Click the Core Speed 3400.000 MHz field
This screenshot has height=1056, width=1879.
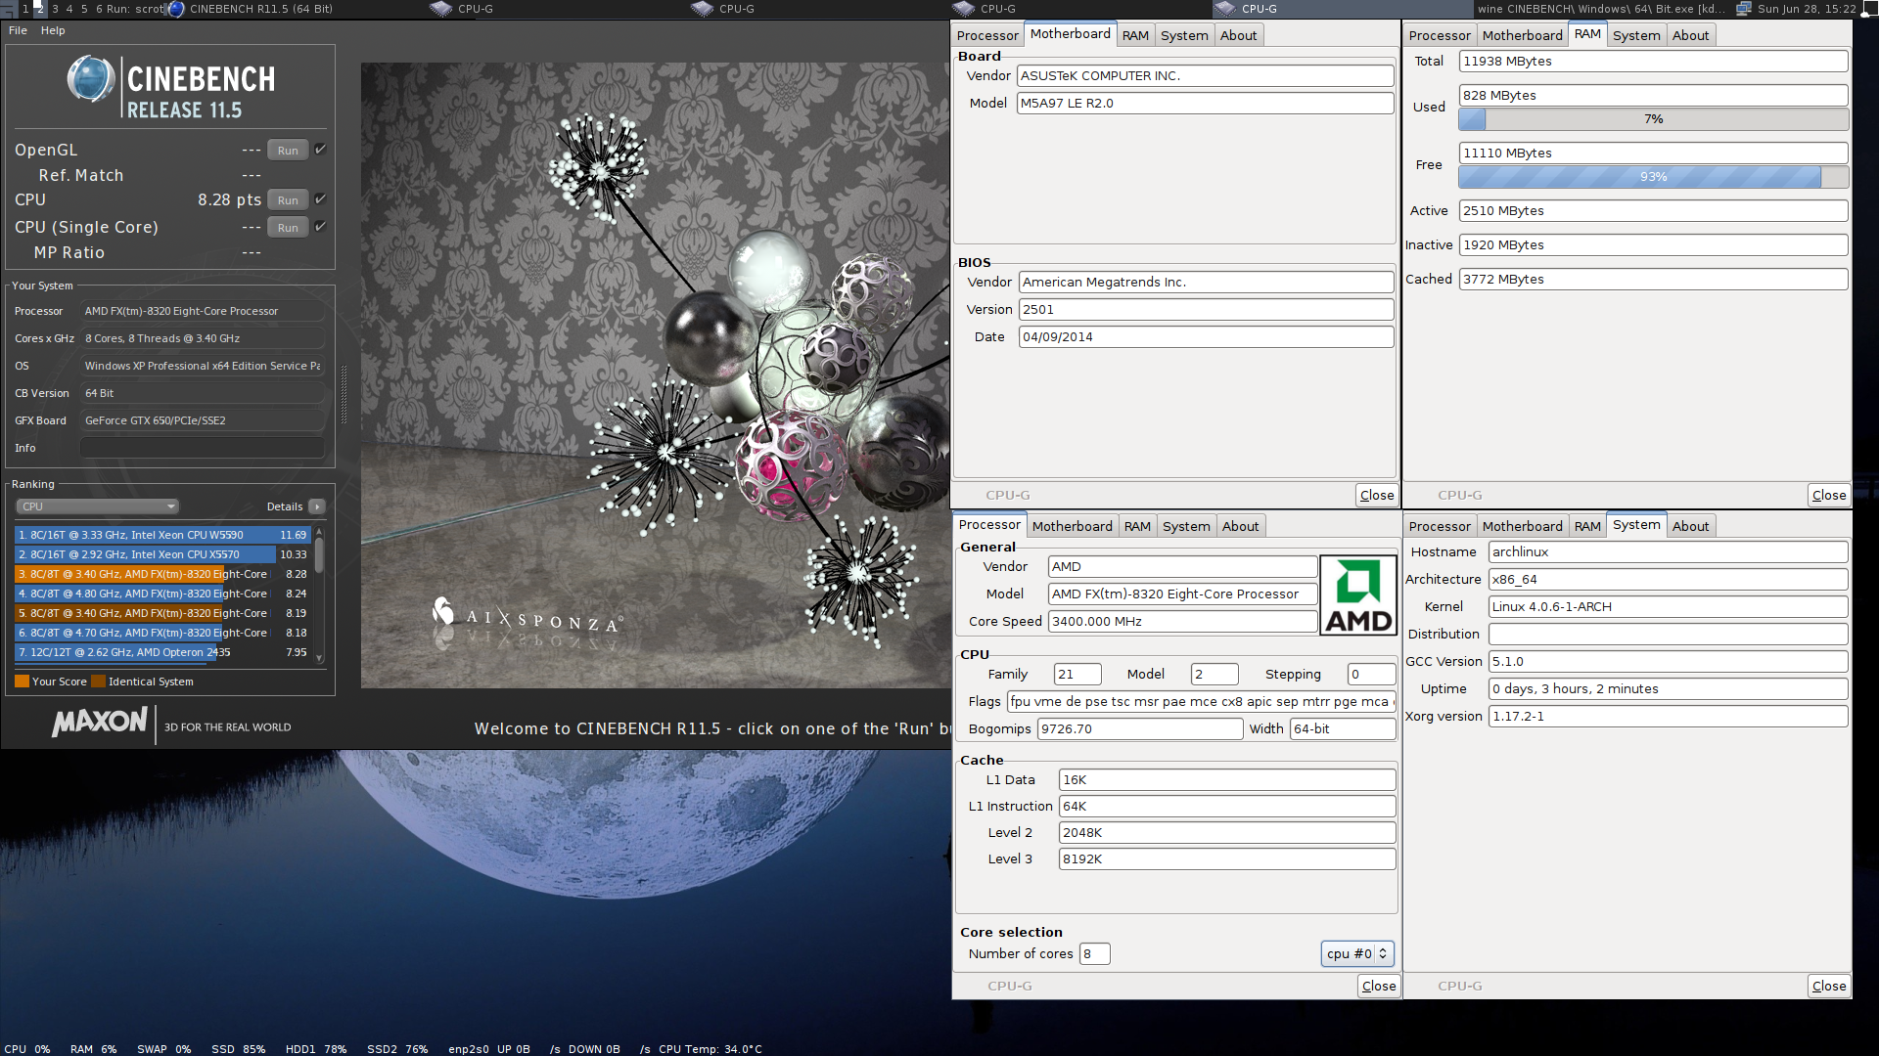coord(1182,621)
